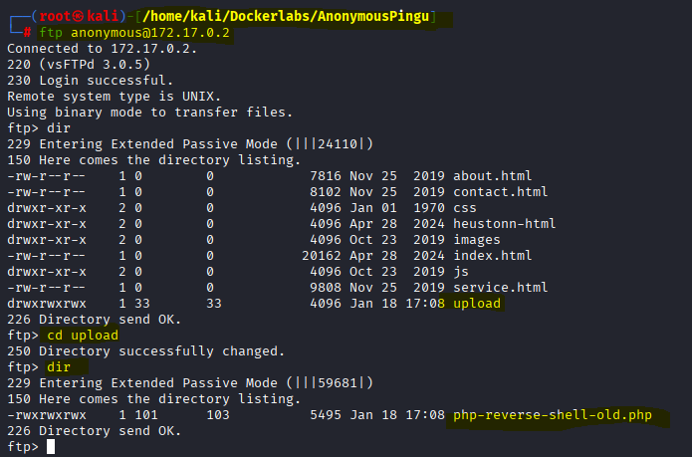The width and height of the screenshot is (692, 457).
Task: Click the root username in the prompt
Action: point(42,16)
